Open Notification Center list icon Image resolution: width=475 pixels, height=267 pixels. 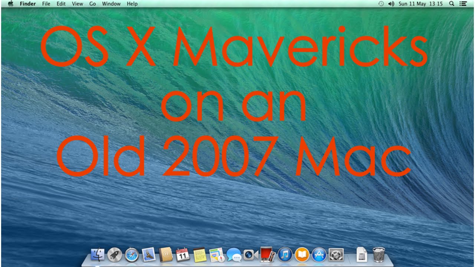[x=463, y=4]
